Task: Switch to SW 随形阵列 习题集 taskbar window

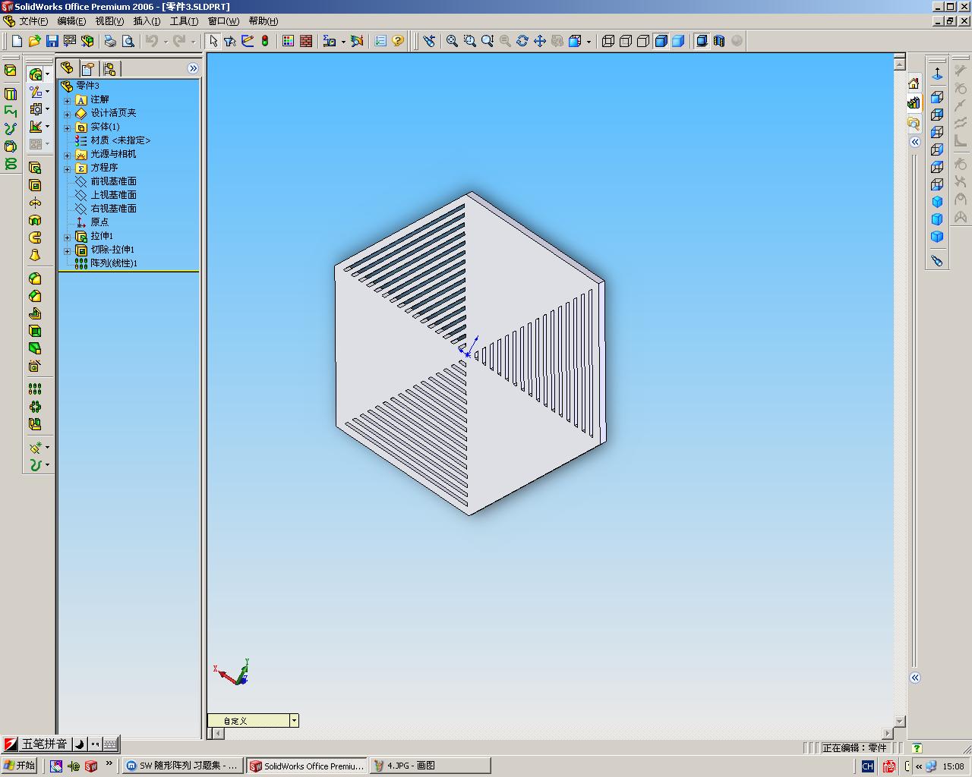Action: [182, 766]
